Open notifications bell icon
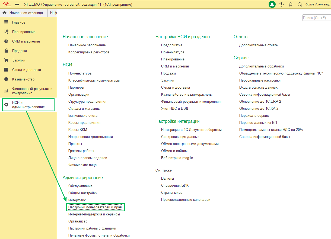The width and height of the screenshot is (331, 239). coord(272,5)
